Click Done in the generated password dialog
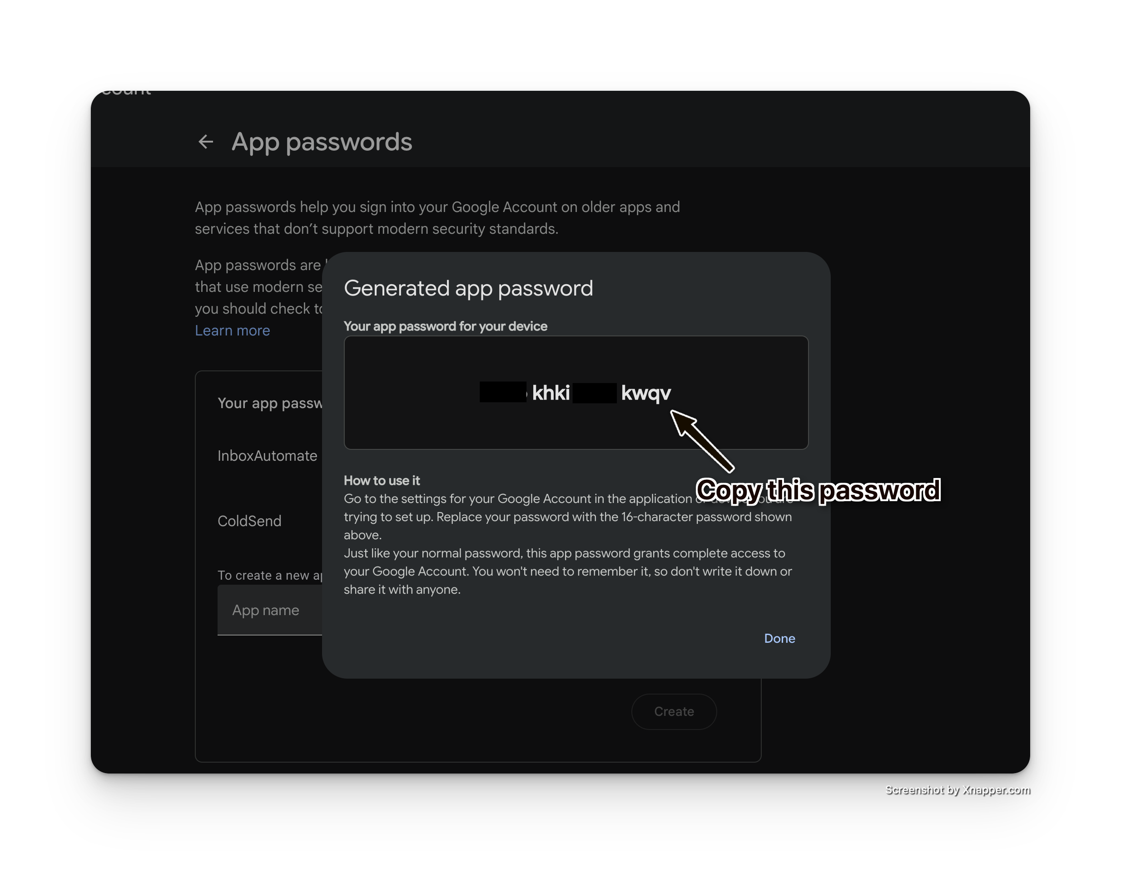 (x=779, y=638)
